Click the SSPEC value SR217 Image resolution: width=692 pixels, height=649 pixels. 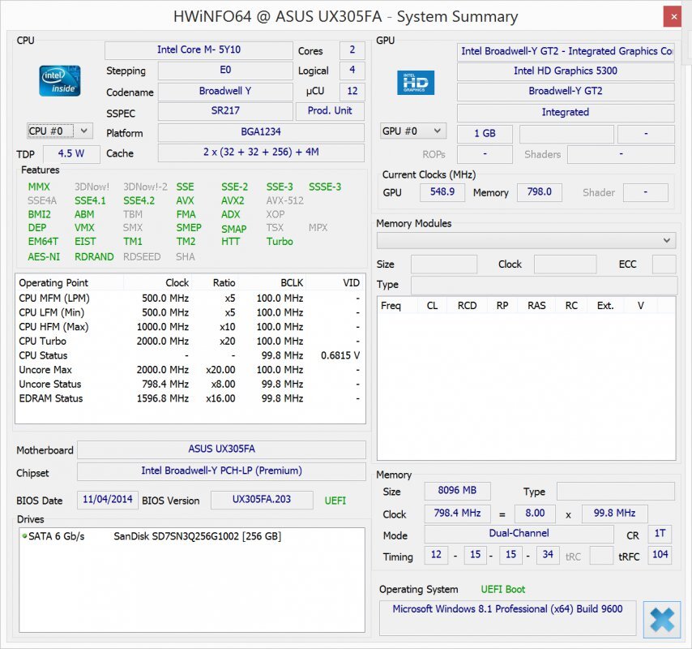pos(225,111)
